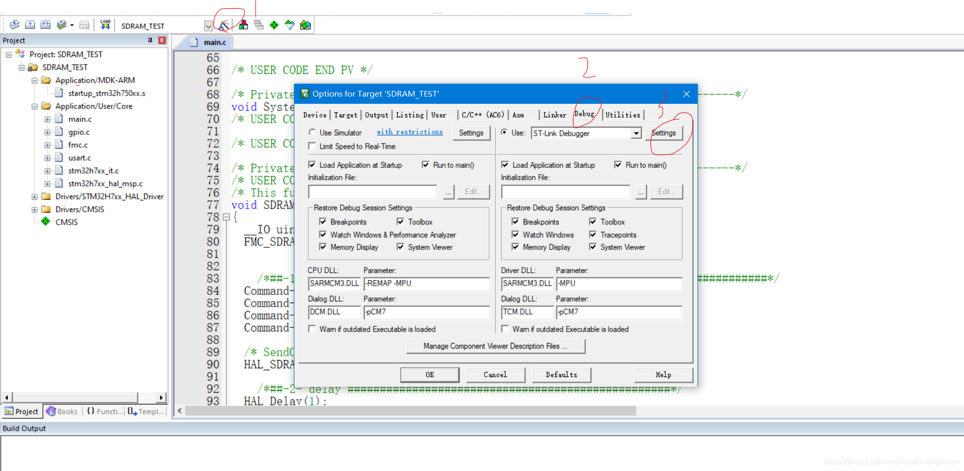Collapse the Application/User/Core folder
The width and height of the screenshot is (964, 471).
click(x=35, y=106)
